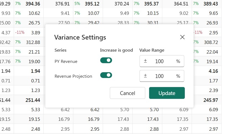Click the Revenue Projection value range field
Viewport: 240px width, 134px height.
tap(162, 76)
